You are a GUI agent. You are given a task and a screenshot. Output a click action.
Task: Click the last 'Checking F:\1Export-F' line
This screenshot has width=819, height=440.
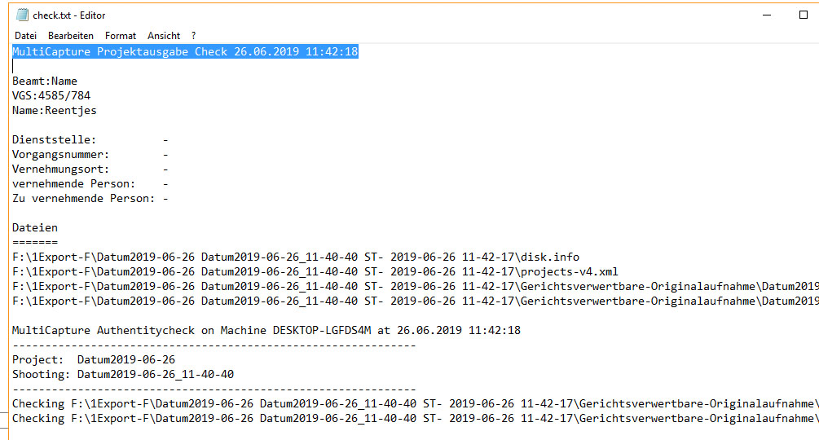pos(416,418)
